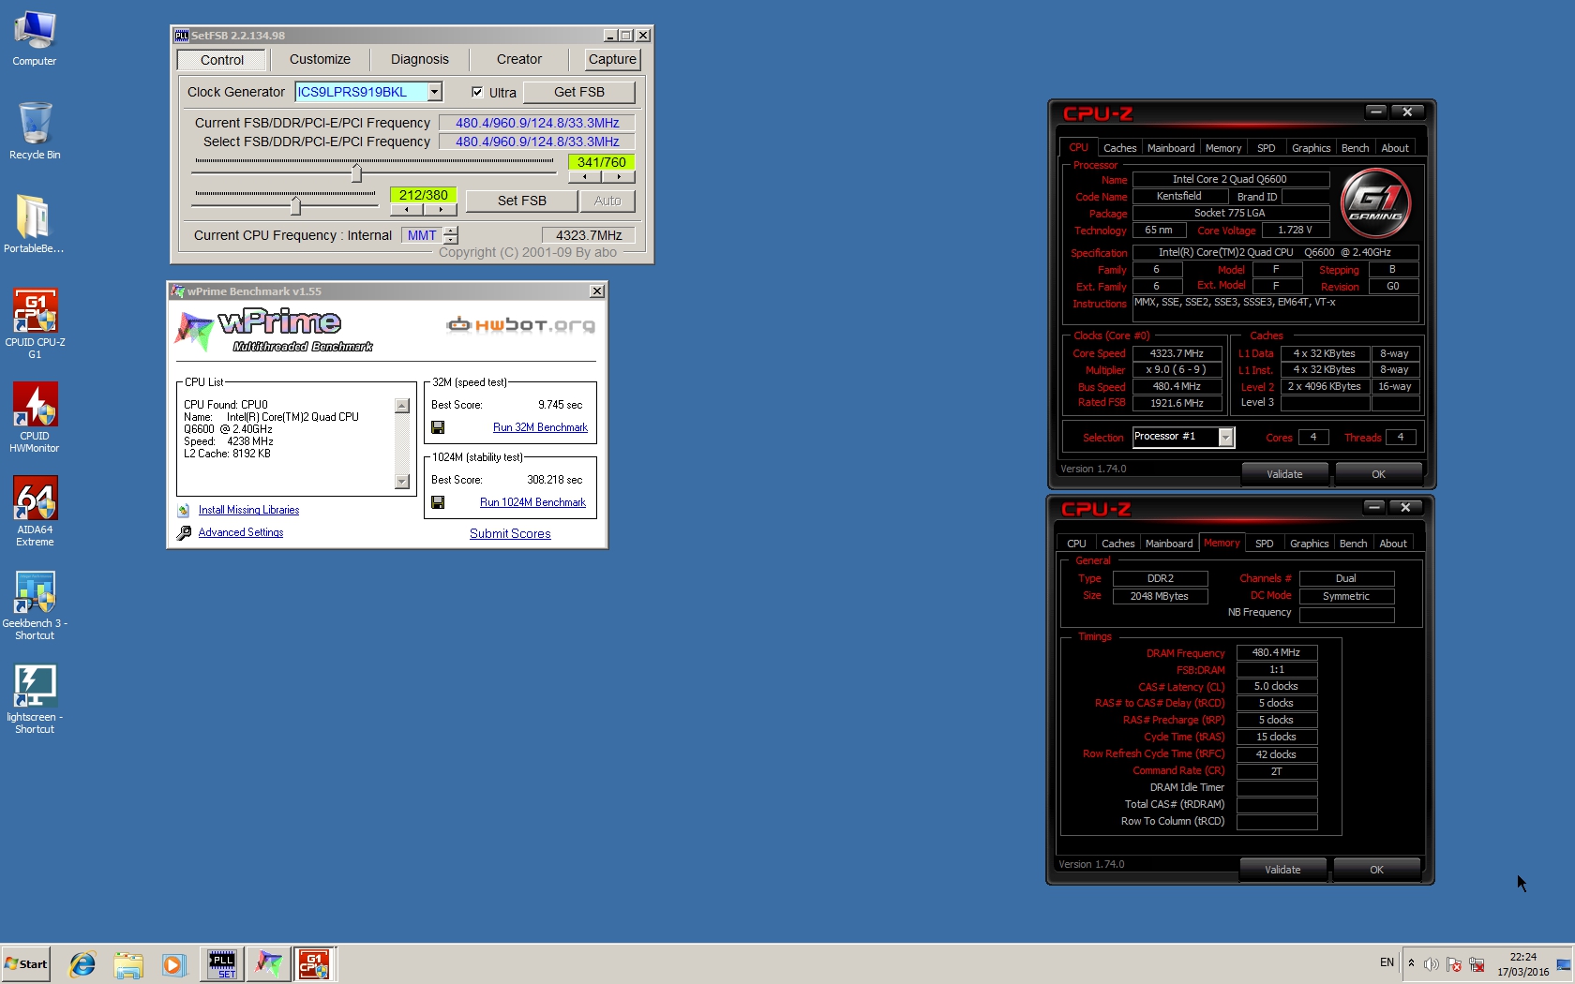This screenshot has height=984, width=1575.
Task: Click the Install Missing Libraries link
Action: tap(248, 511)
